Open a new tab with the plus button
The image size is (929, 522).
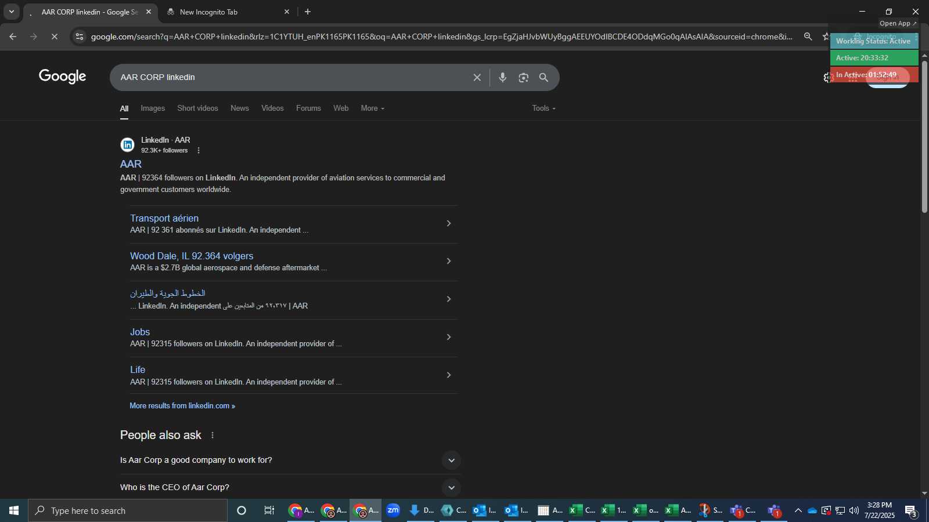(308, 12)
